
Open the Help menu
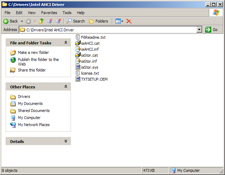pyautogui.click(x=80, y=13)
